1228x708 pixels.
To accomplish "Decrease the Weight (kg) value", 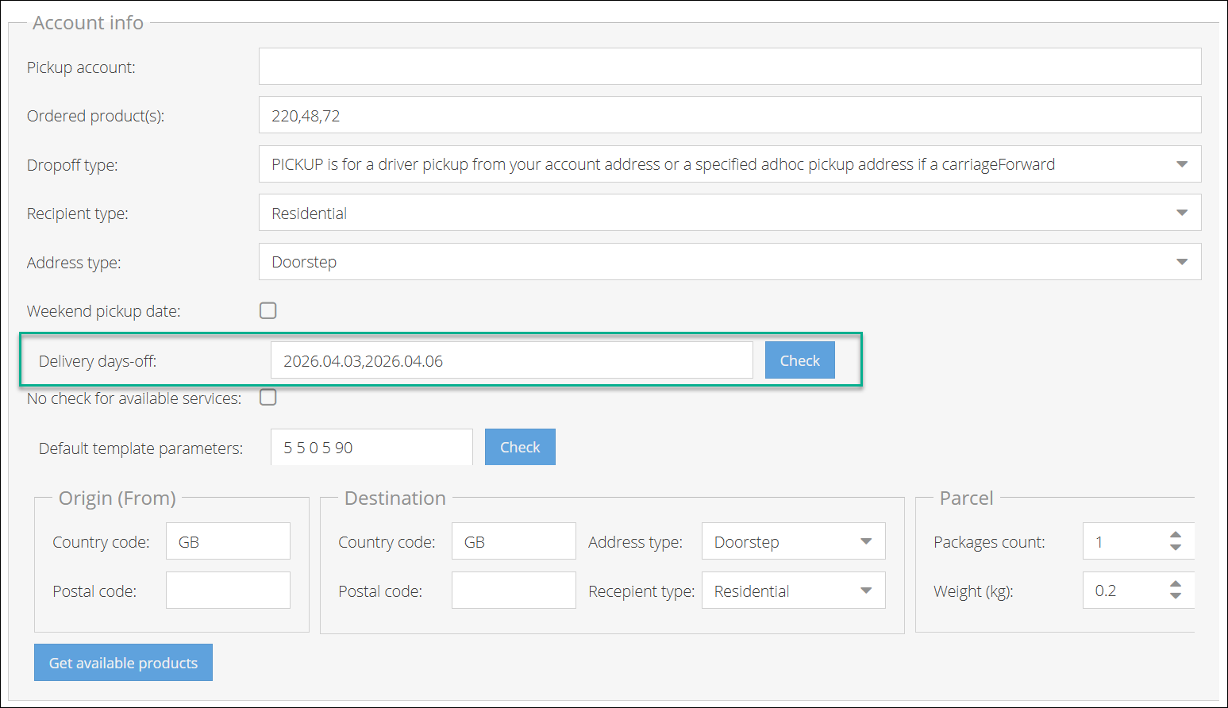I will click(1176, 596).
